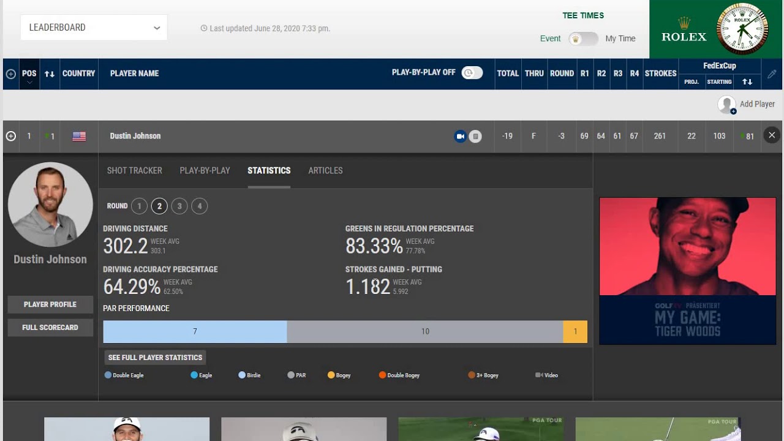Switch to SHOT TRACKER tab
Screen dimensions: 784x441
click(135, 170)
